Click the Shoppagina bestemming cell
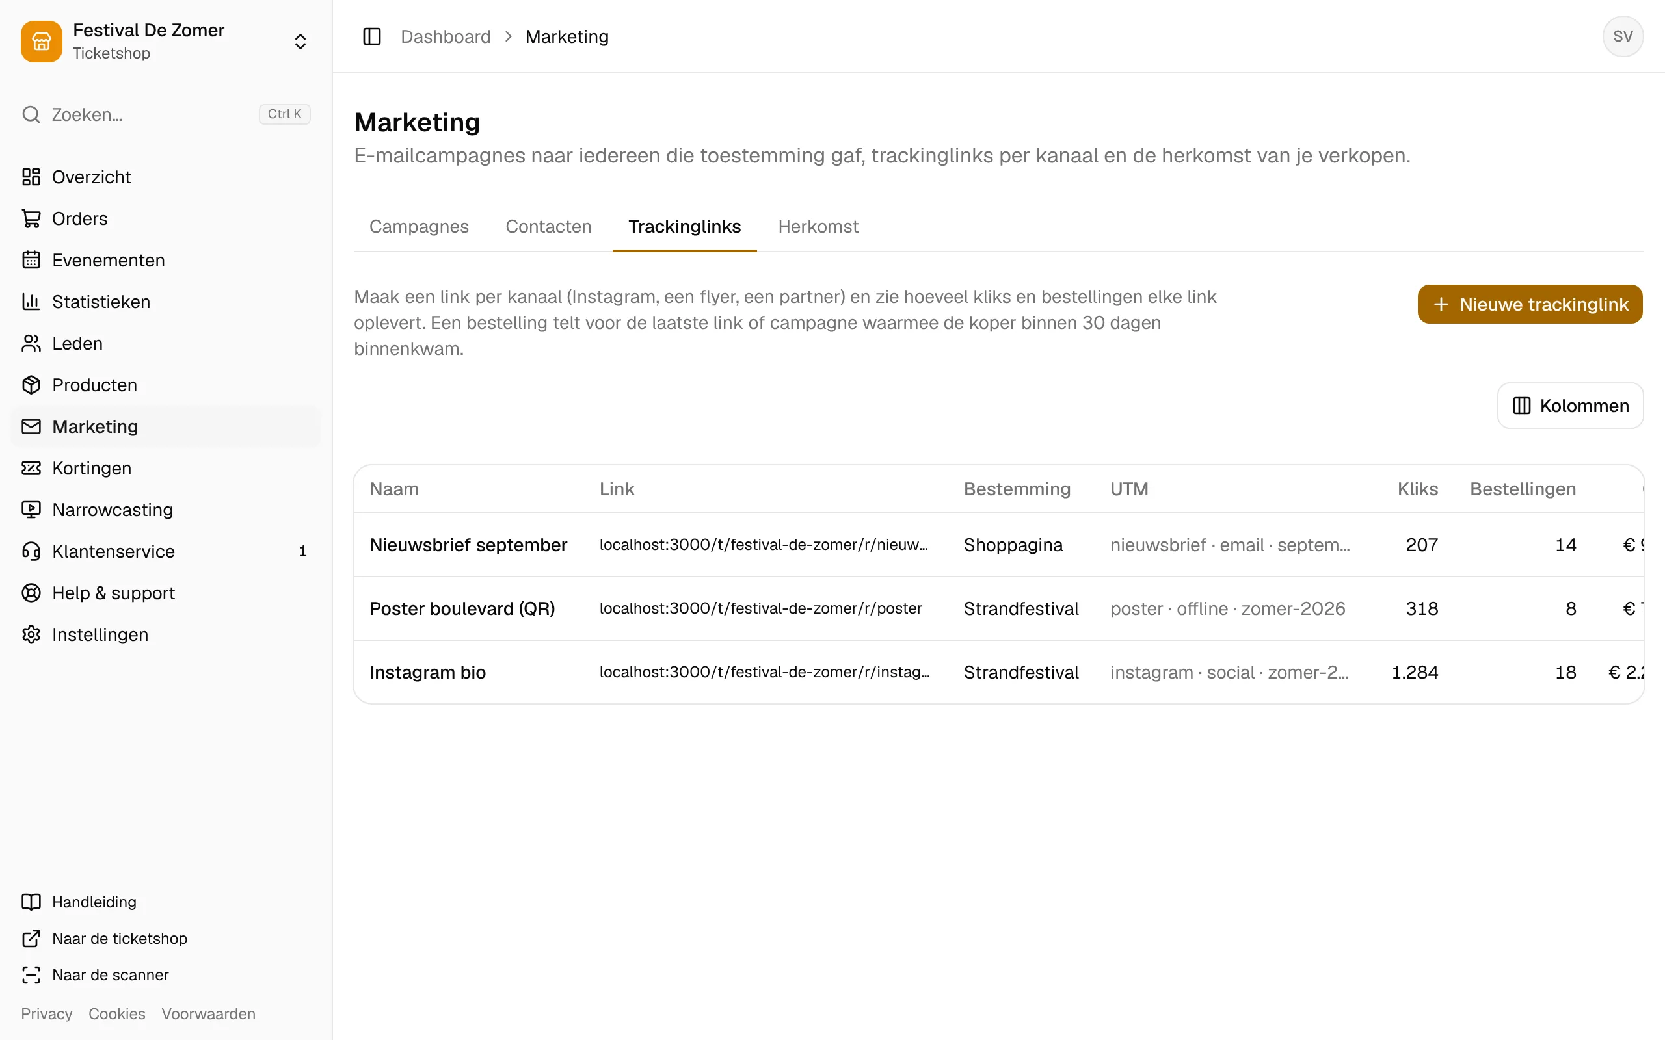Screen dimensions: 1665x1040 point(1013,545)
